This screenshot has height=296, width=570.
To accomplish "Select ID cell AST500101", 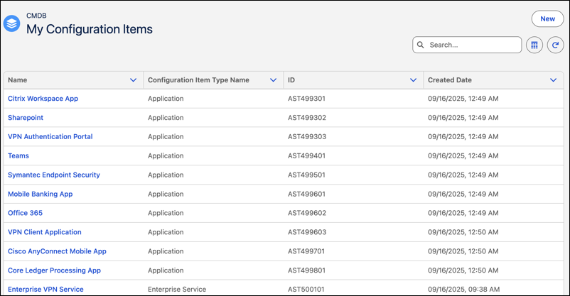I will click(x=306, y=290).
